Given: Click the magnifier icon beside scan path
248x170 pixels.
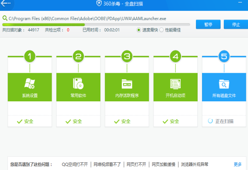Looking at the screenshot, I should (4, 19).
